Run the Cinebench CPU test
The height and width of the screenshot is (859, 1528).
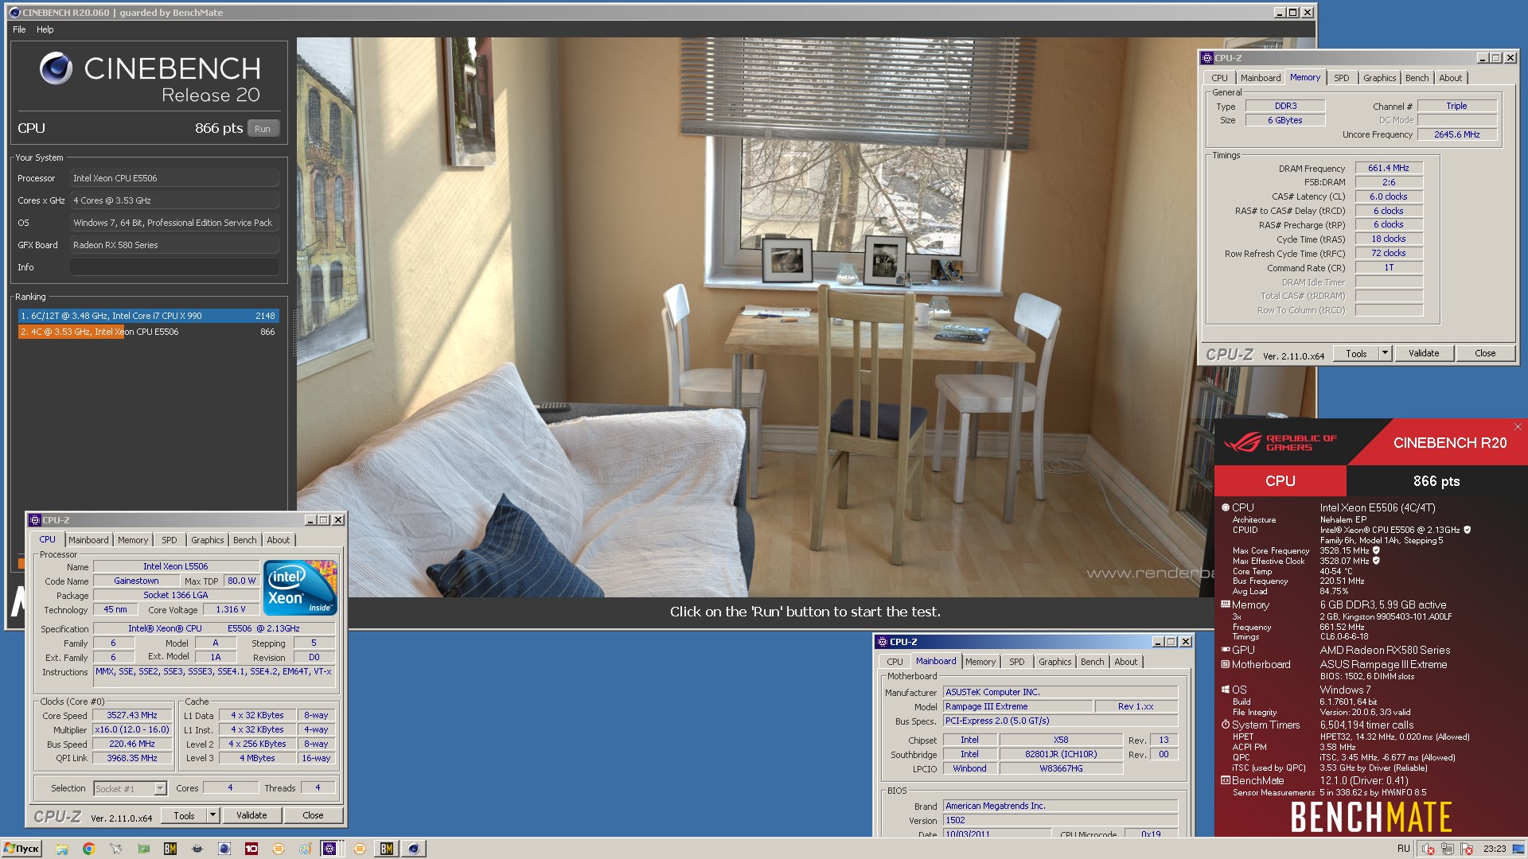pyautogui.click(x=263, y=129)
